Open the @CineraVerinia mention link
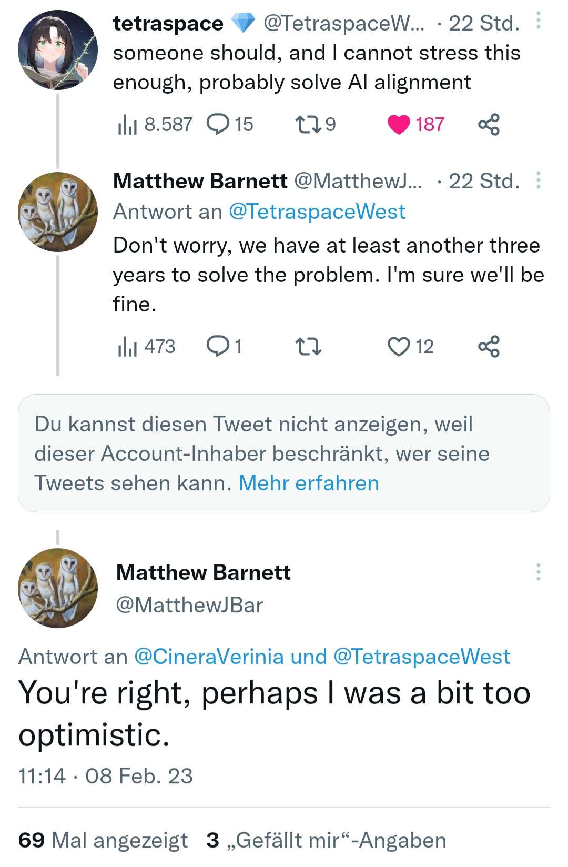The height and width of the screenshot is (867, 568). pos(209,657)
